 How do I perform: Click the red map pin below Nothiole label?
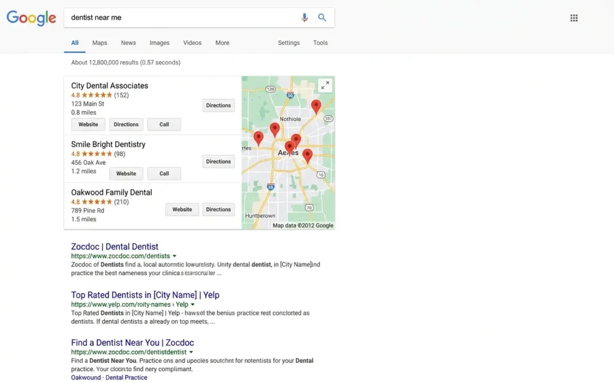pyautogui.click(x=275, y=130)
